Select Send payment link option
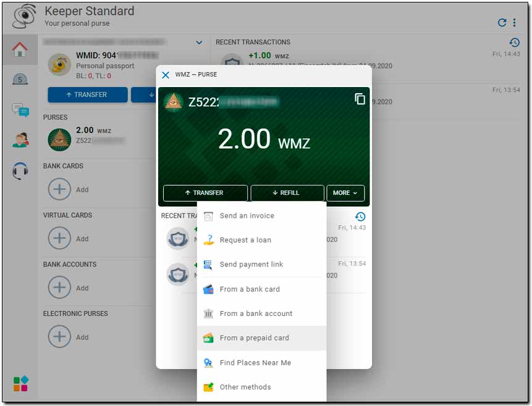 261,264
